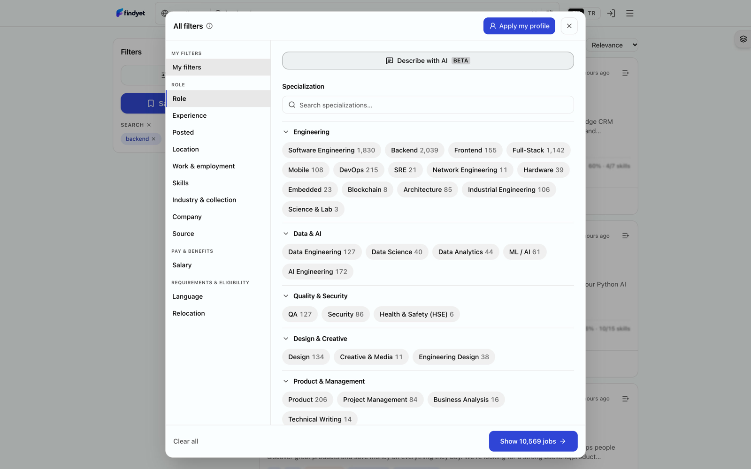Click list-add icon on third job card
This screenshot has width=751, height=469.
(x=626, y=399)
